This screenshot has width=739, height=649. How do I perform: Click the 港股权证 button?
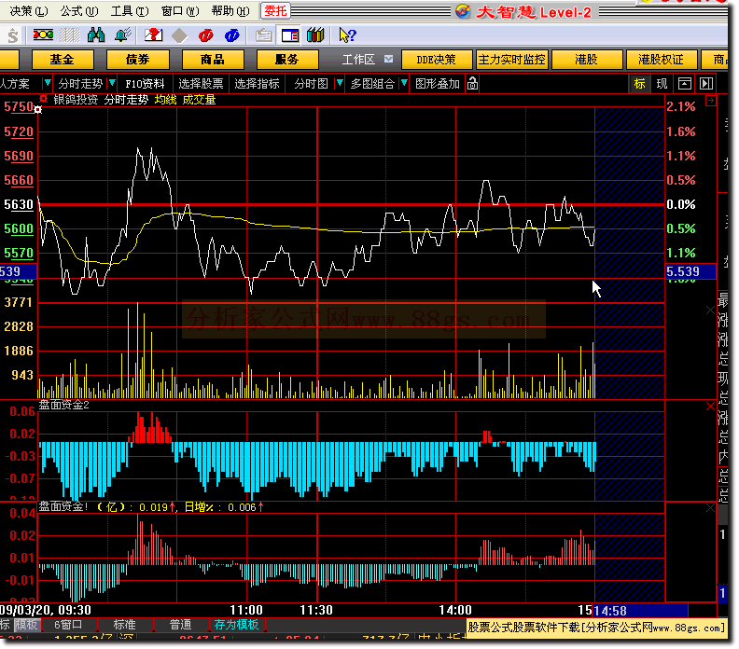click(662, 60)
